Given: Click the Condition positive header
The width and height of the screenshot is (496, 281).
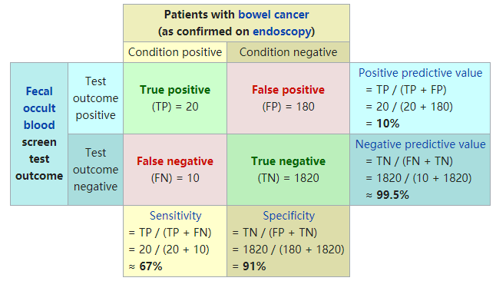Looking at the screenshot, I should [x=175, y=52].
